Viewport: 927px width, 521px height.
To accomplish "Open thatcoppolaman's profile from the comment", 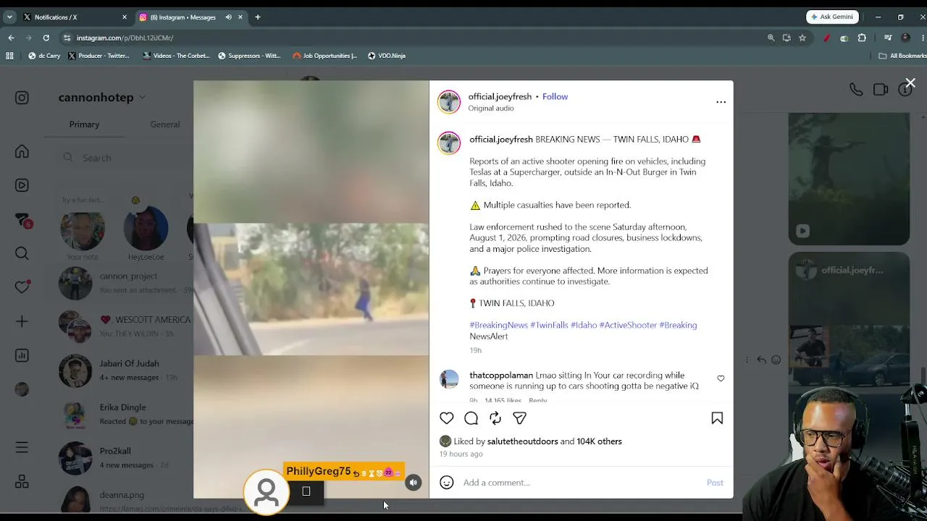I will coord(501,375).
